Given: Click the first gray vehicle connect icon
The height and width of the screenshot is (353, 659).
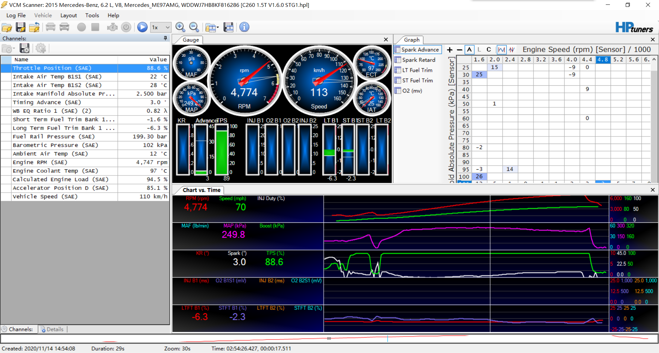Looking at the screenshot, I should [50, 27].
